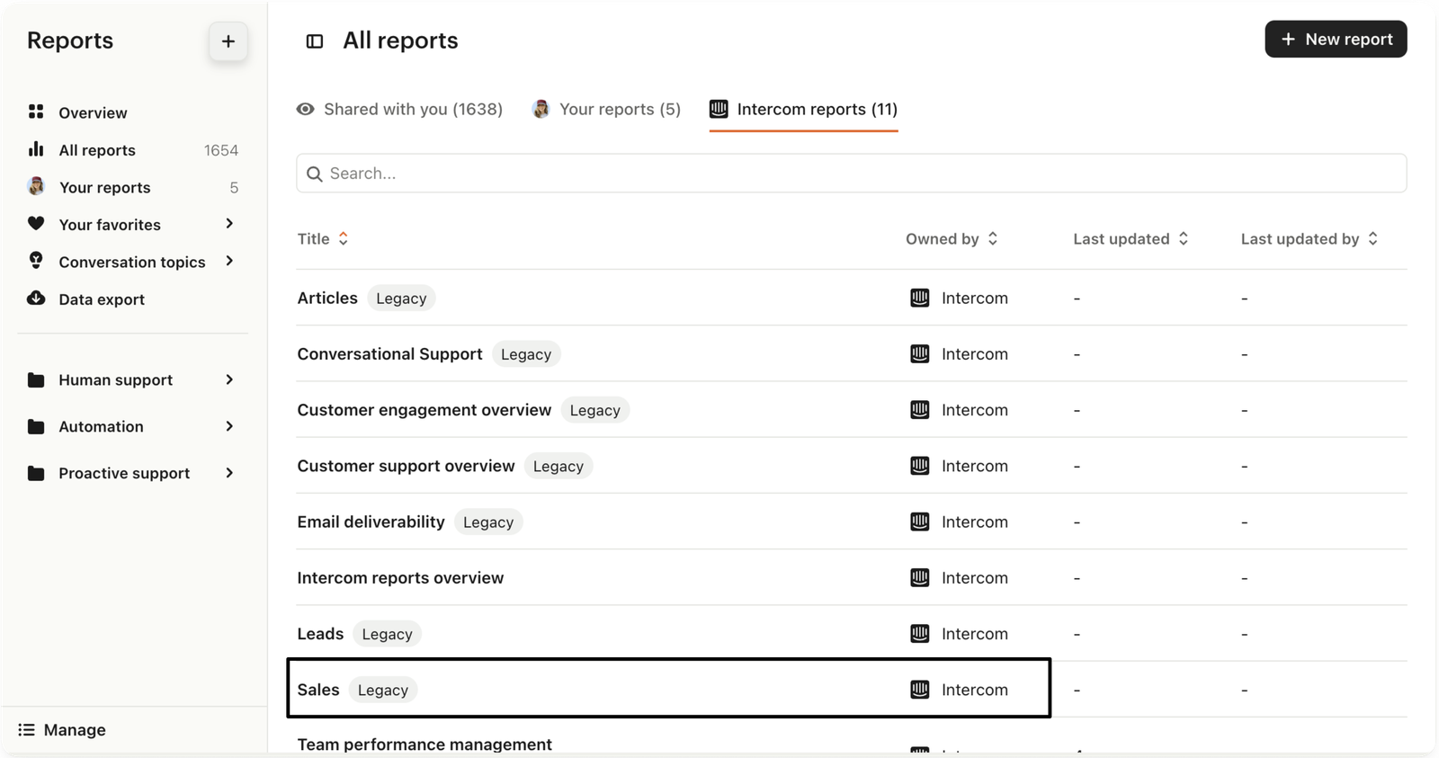Click into the Search reports field
The image size is (1439, 758).
(851, 173)
